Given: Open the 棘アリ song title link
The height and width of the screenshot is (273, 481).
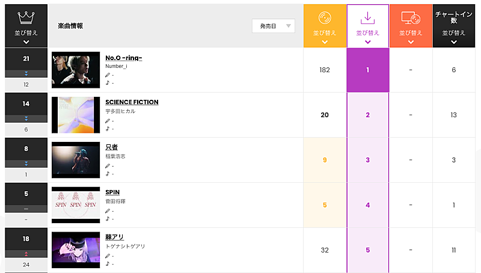Looking at the screenshot, I should [x=114, y=237].
